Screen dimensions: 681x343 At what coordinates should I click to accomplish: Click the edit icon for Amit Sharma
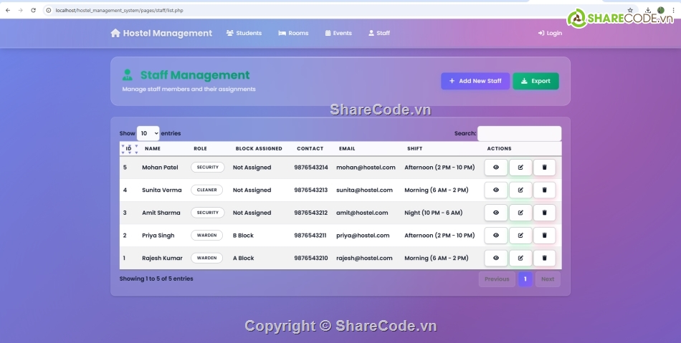point(520,213)
